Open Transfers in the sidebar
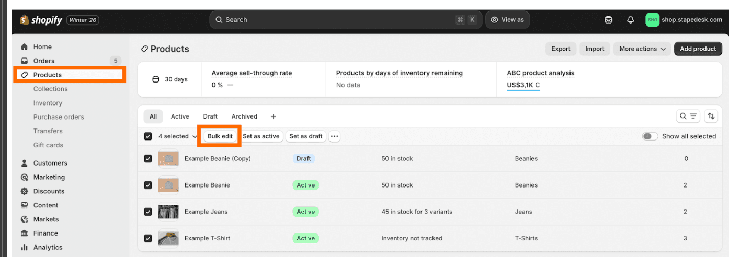This screenshot has height=257, width=729. pos(48,131)
